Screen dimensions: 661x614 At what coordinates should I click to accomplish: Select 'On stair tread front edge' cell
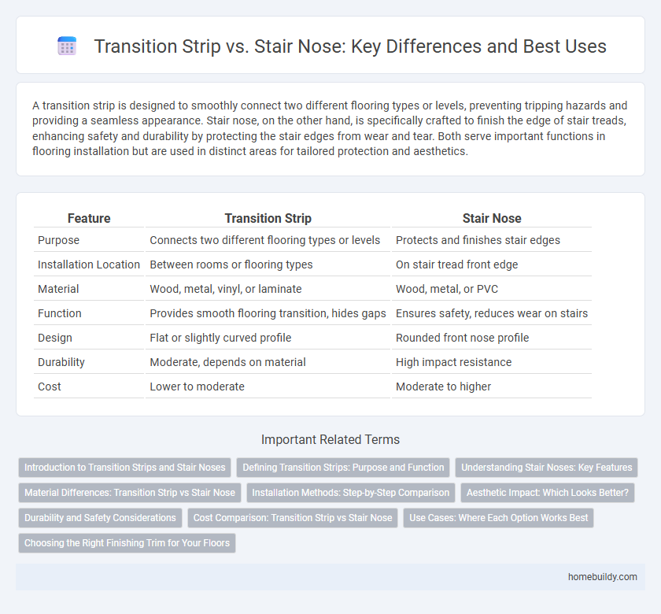(492, 264)
